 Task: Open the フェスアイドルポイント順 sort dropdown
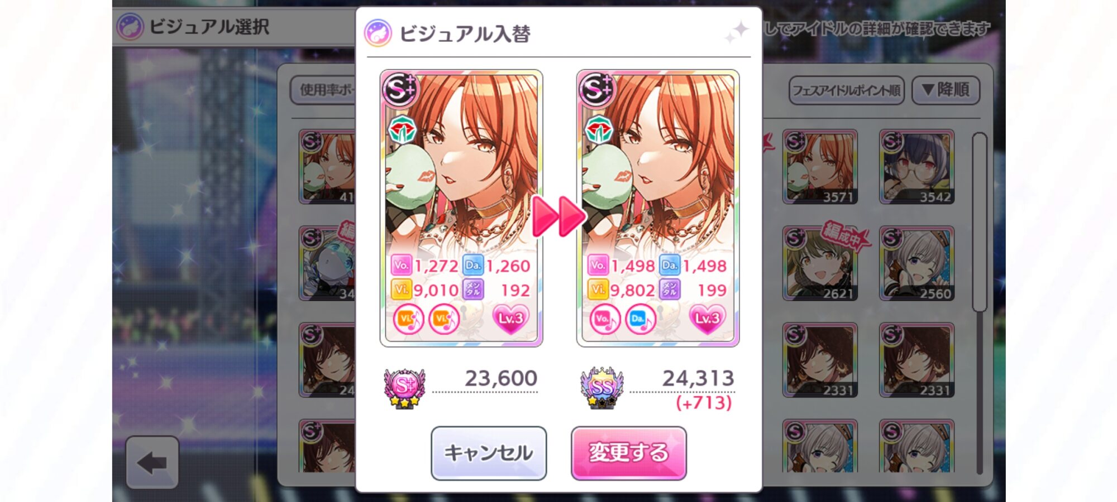(847, 90)
